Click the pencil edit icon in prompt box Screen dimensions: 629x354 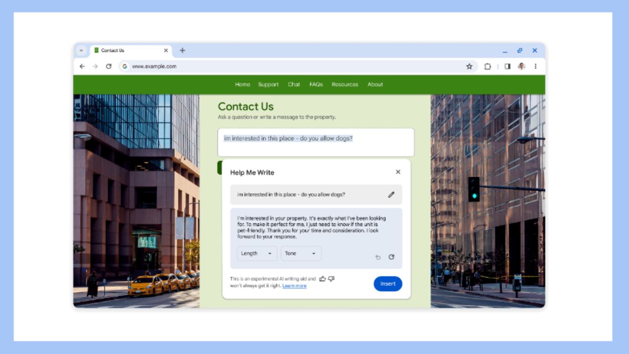pos(391,195)
